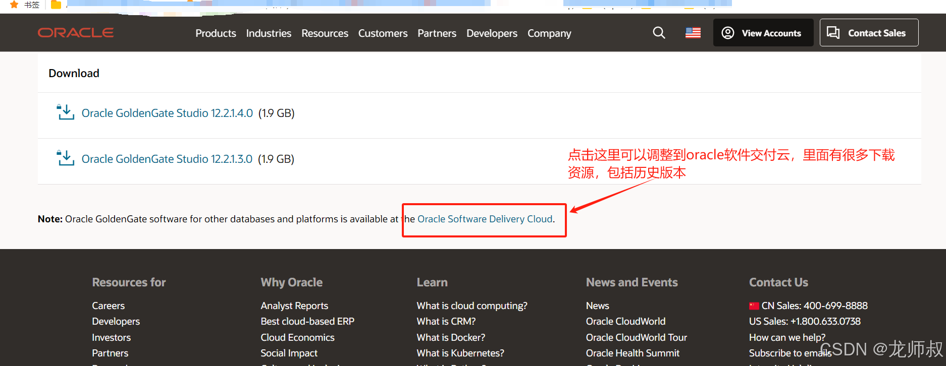Open Investors footer link

pyautogui.click(x=111, y=337)
